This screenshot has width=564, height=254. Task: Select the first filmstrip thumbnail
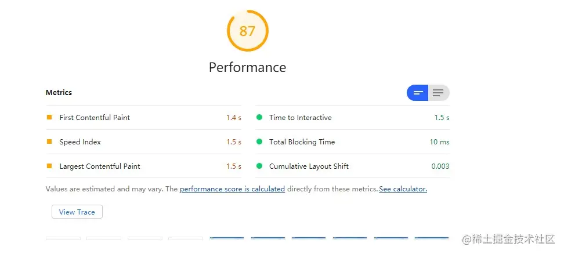63,238
